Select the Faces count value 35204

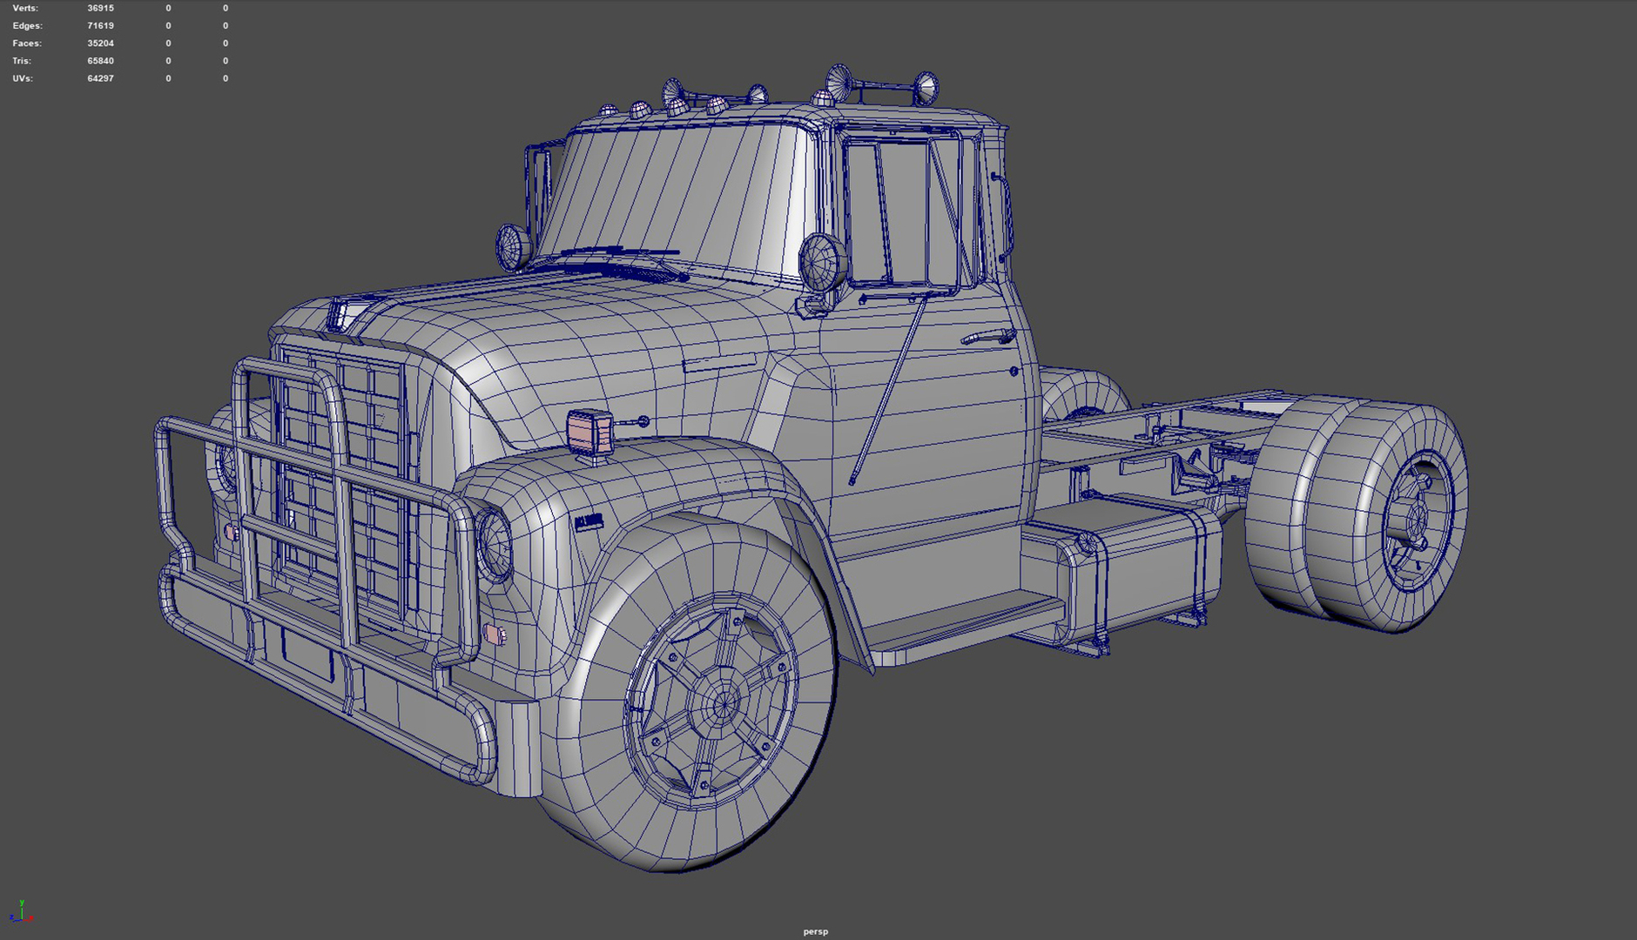click(100, 43)
